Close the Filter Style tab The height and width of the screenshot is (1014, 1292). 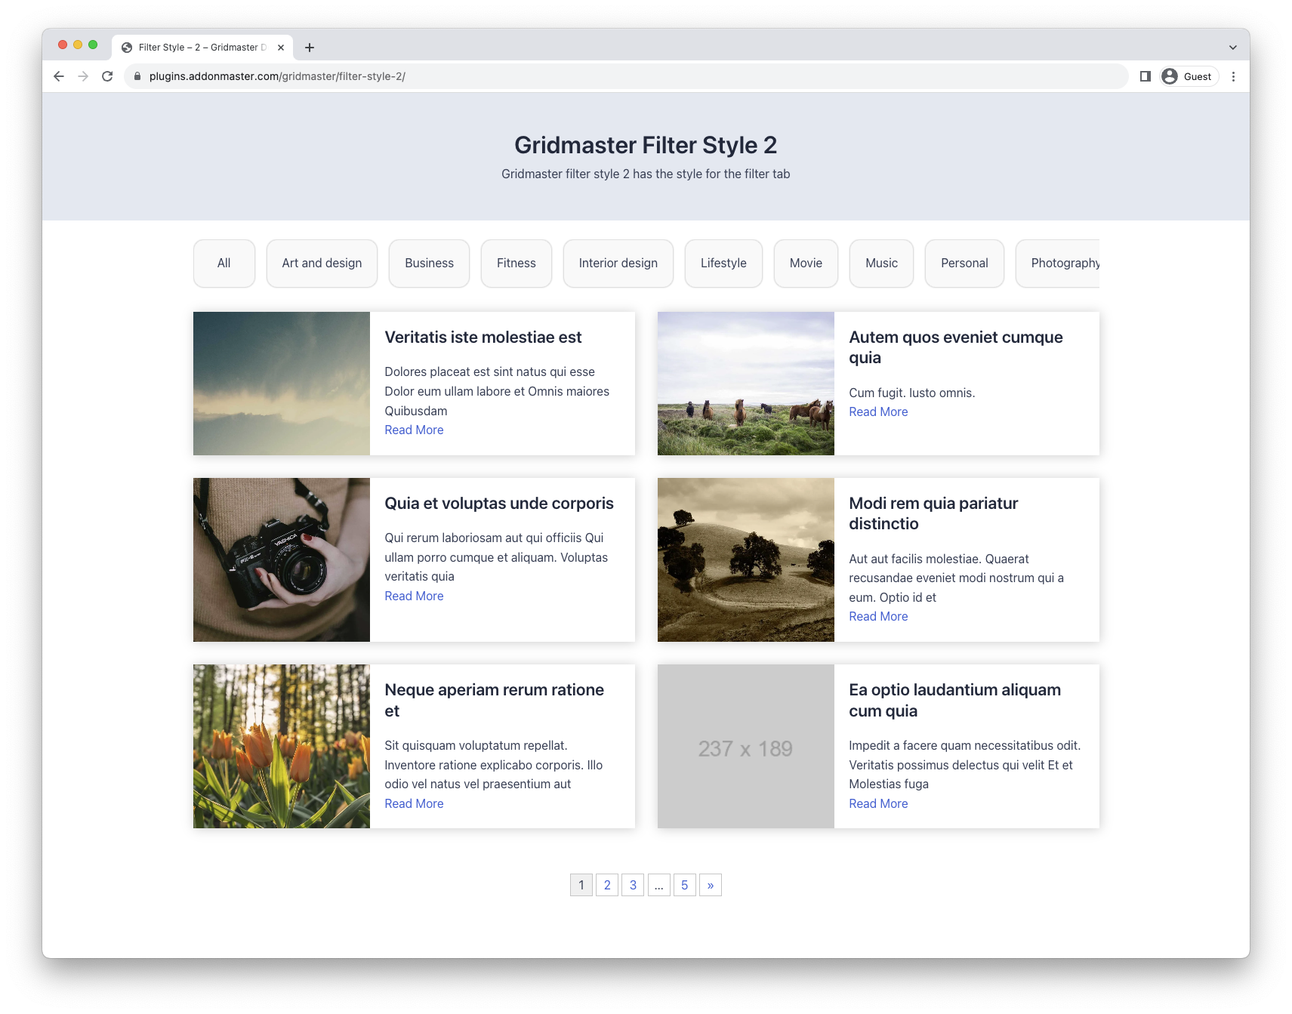pos(281,48)
